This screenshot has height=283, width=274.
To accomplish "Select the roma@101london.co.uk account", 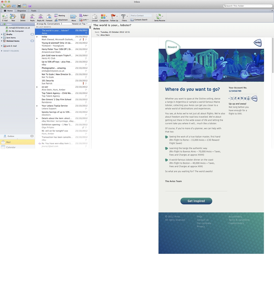I will [x=19, y=28].
